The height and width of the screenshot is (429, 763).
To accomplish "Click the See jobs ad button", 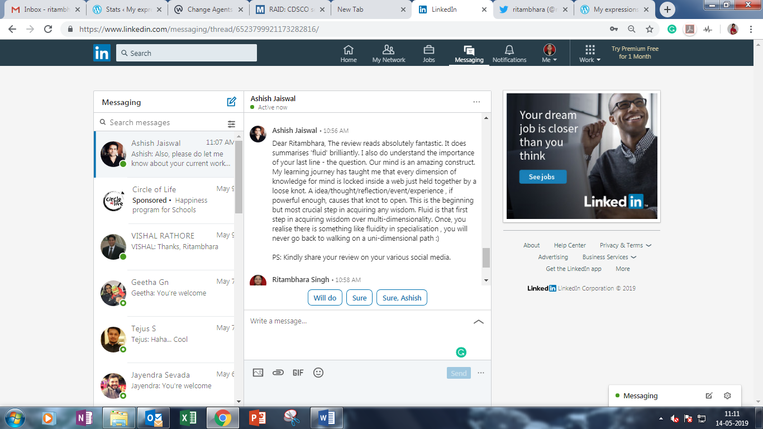I will (x=541, y=177).
